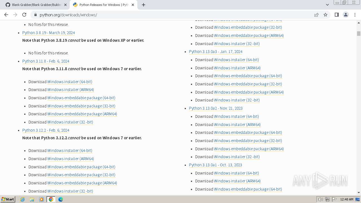This screenshot has height=203, width=361.
Task: Download Python 3.12.2 Windows installer (32-bit)
Action: [x=70, y=191]
